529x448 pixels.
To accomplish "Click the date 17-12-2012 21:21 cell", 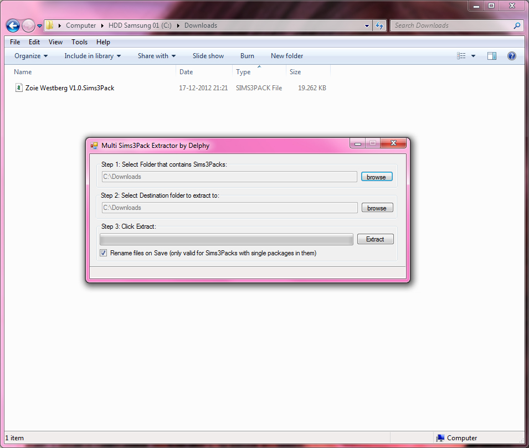I will [203, 87].
